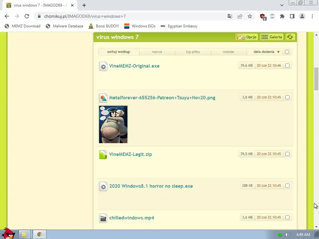
Task: Open the VineMEMZ-Original.exe file link
Action: 134,66
